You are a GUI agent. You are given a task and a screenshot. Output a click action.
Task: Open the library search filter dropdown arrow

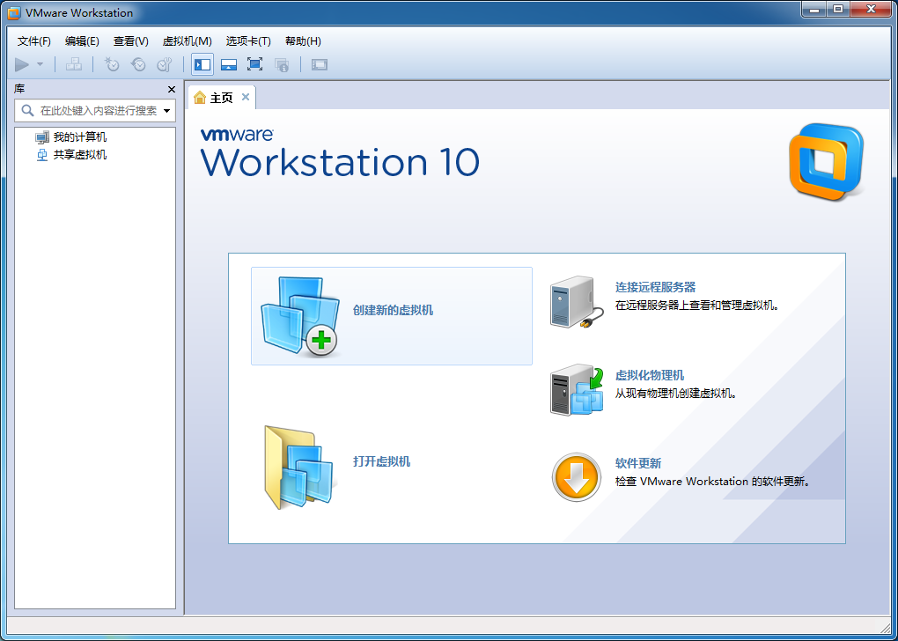coord(166,111)
